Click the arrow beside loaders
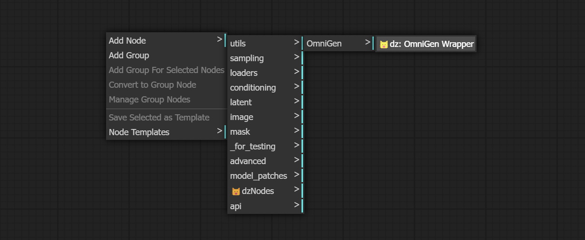 tap(297, 72)
